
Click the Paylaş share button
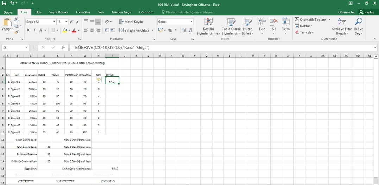tap(366, 12)
